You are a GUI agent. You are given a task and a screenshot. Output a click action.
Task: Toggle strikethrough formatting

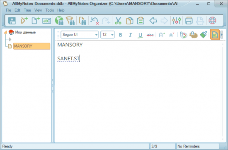click(x=150, y=35)
